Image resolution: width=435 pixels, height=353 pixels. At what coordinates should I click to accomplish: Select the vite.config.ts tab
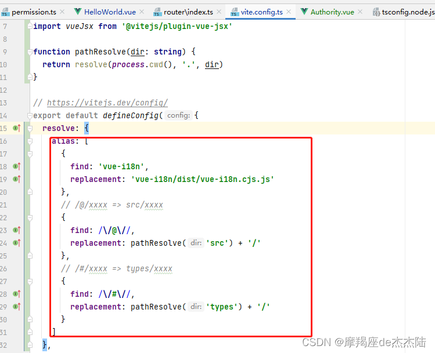[261, 12]
